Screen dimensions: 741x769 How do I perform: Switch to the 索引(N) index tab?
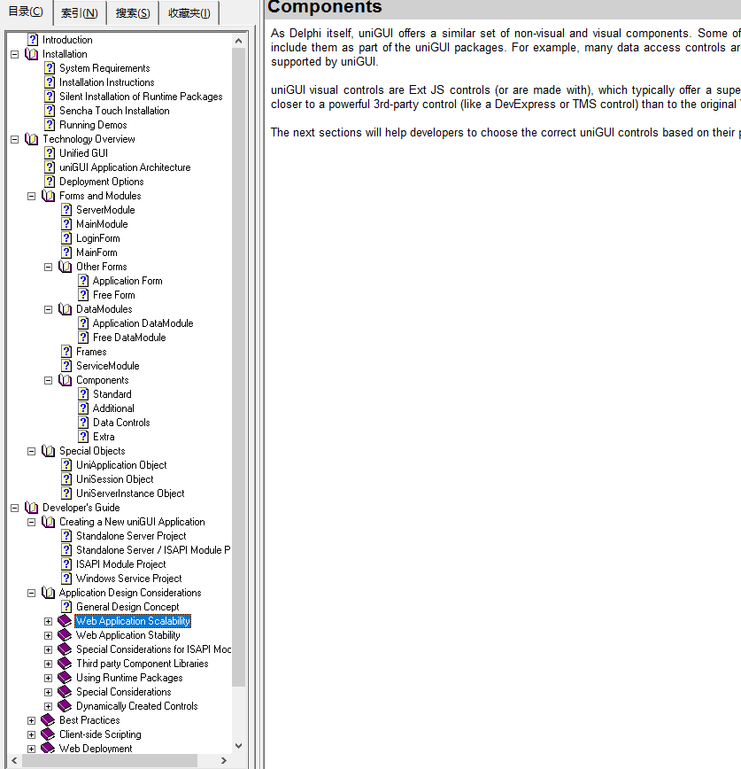pyautogui.click(x=80, y=13)
